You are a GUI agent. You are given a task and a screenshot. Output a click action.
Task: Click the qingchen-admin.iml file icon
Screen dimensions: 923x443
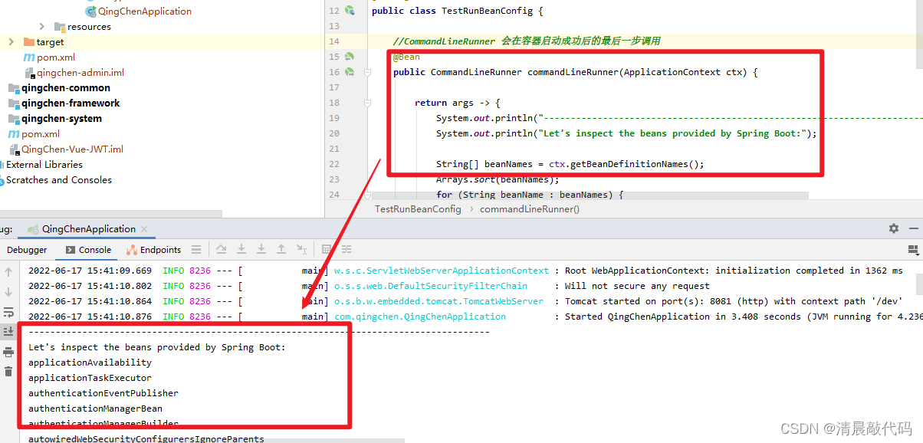[x=30, y=73]
